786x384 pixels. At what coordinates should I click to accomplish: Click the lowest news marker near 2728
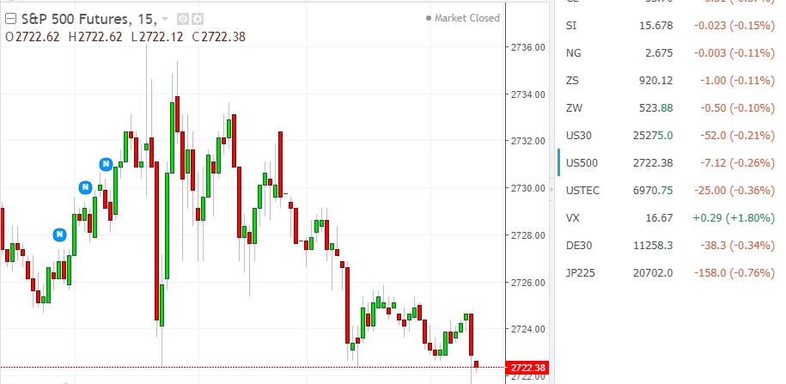59,235
